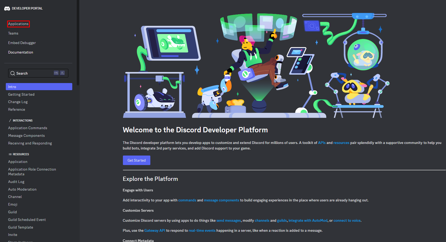The width and height of the screenshot is (446, 242).
Task: Go to Message Components docs
Action: 26,135
